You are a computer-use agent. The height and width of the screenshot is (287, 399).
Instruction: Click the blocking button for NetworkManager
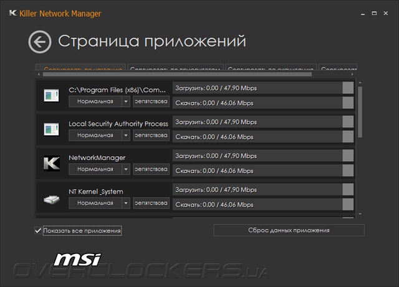coord(151,169)
